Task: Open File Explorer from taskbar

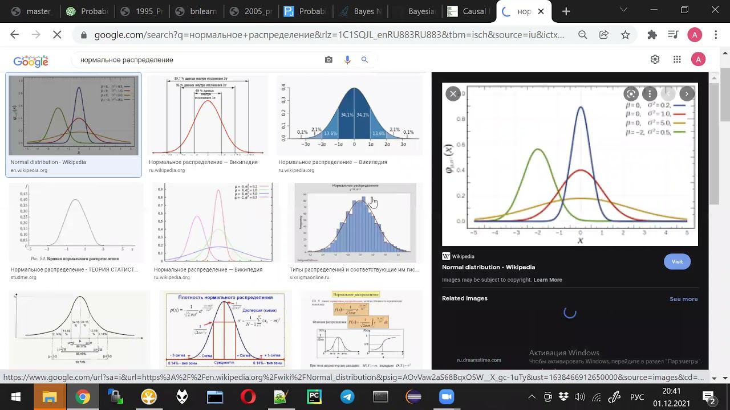Action: tap(50, 397)
